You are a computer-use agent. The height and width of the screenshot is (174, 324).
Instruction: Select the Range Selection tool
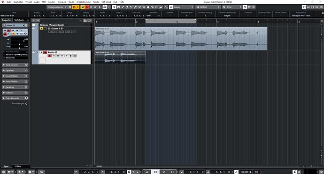point(118,7)
